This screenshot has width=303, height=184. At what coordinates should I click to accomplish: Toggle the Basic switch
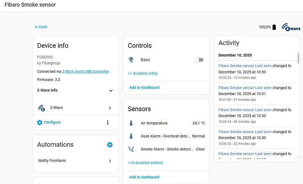tap(198, 60)
